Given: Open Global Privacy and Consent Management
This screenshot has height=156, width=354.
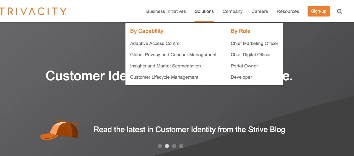Looking at the screenshot, I should click(x=173, y=55).
